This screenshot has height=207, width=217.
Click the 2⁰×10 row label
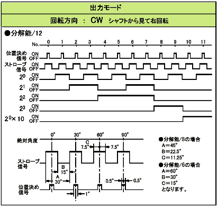pyautogui.click(x=14, y=119)
